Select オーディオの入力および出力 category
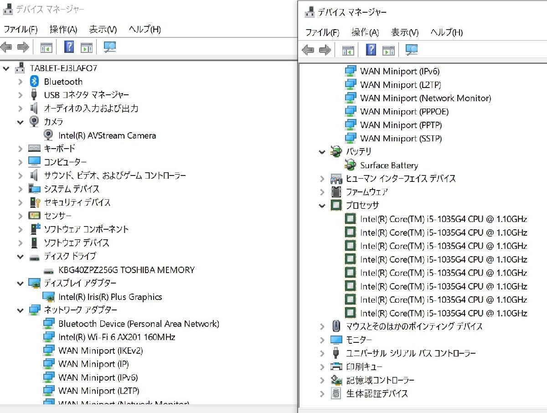547x413 pixels. (91, 108)
